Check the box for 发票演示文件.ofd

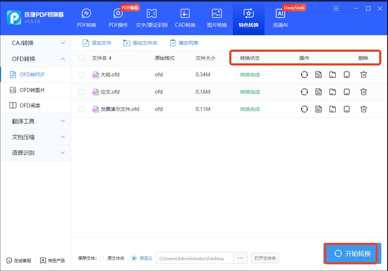click(x=81, y=109)
